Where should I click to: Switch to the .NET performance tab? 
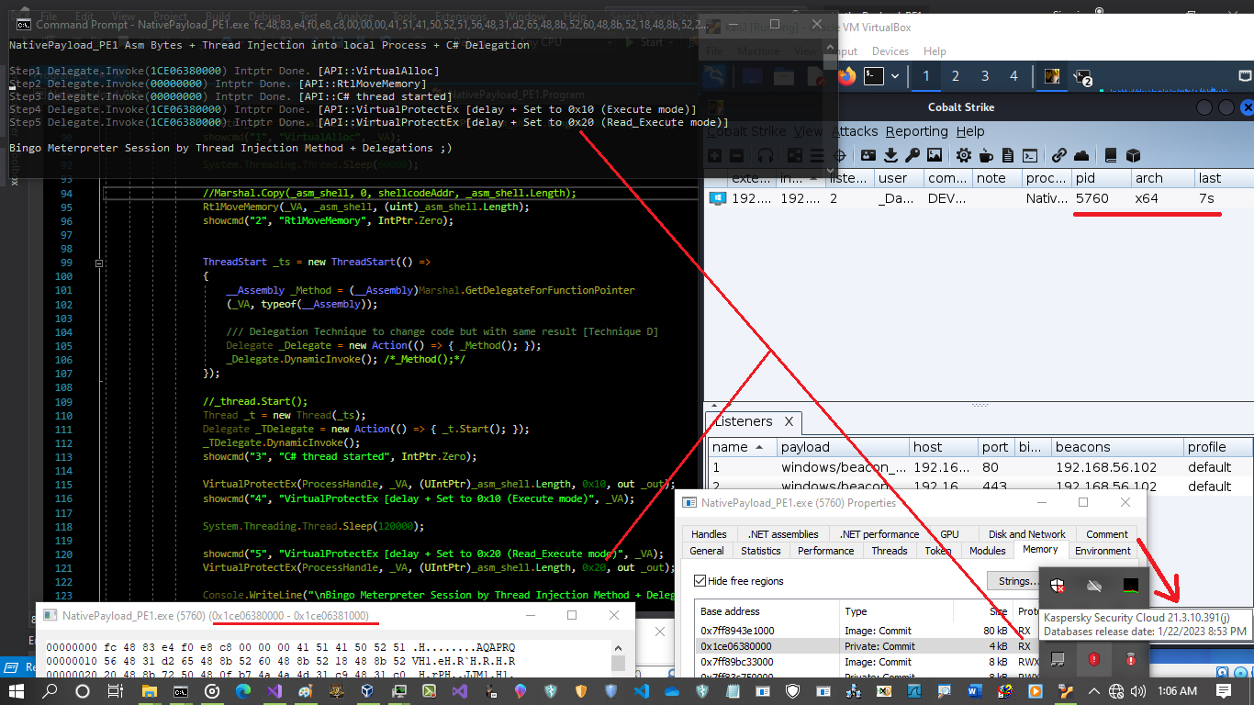878,534
